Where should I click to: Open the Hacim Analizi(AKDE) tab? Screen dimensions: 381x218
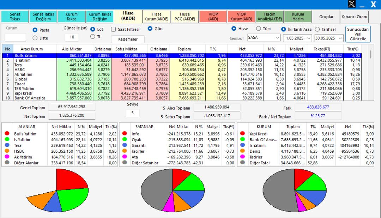[x=270, y=17]
